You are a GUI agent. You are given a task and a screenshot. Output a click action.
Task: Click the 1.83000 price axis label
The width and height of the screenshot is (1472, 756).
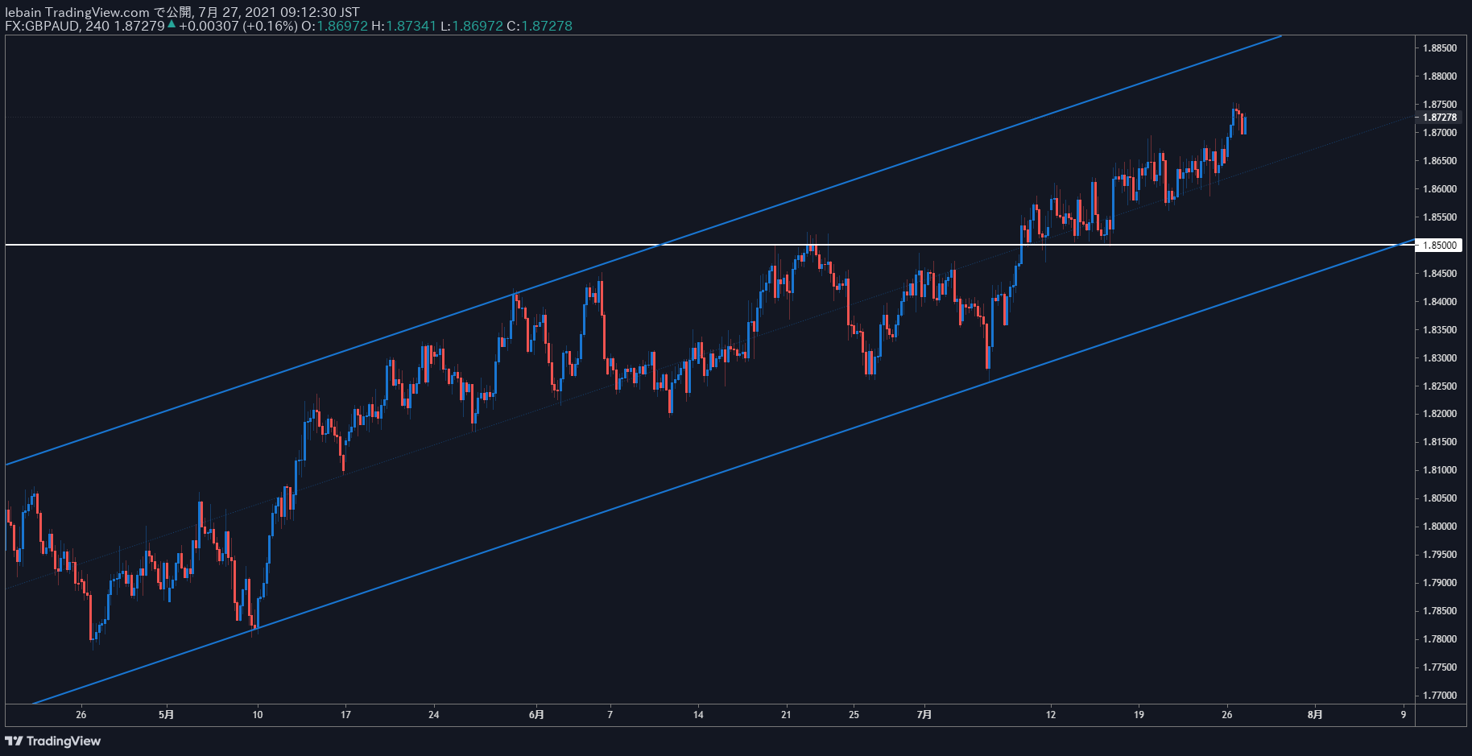(x=1439, y=358)
